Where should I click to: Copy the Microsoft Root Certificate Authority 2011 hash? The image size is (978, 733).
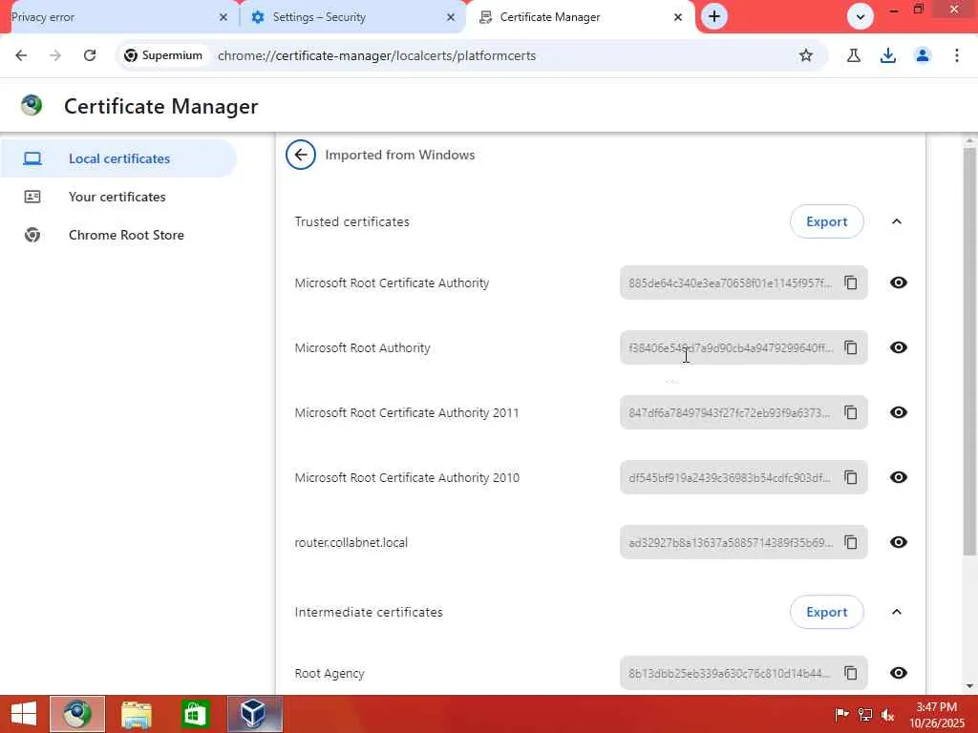851,412
